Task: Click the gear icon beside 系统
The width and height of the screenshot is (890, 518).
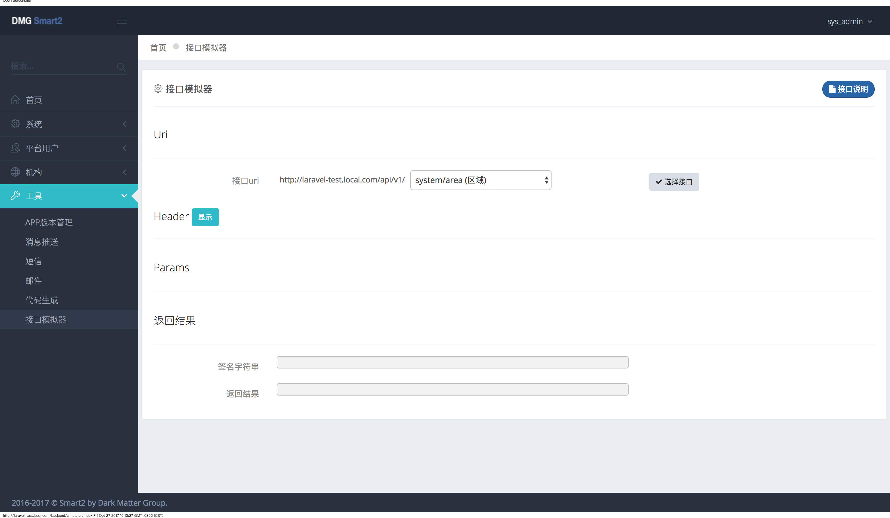Action: point(15,124)
